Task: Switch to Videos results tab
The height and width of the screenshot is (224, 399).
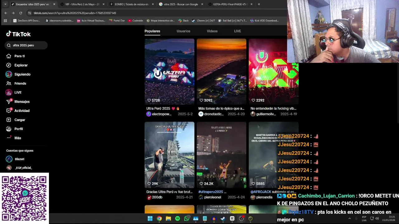Action: (x=212, y=31)
